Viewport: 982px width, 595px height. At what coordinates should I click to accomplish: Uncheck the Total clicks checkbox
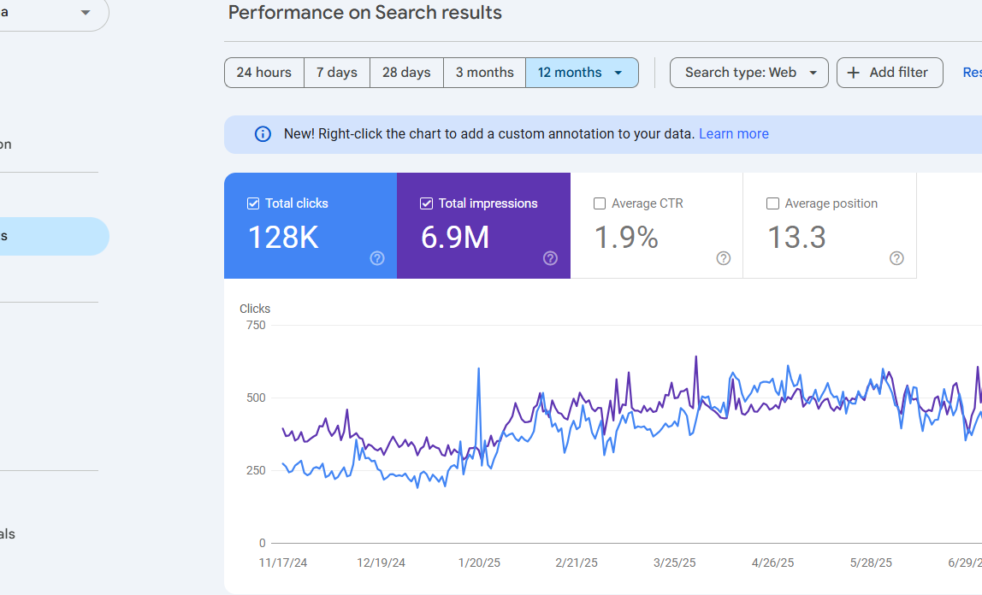pos(253,203)
